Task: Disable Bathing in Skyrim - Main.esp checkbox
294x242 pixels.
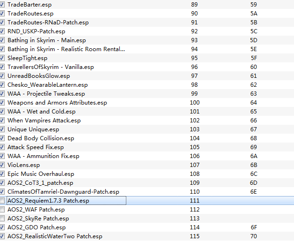Action: (x=2, y=40)
